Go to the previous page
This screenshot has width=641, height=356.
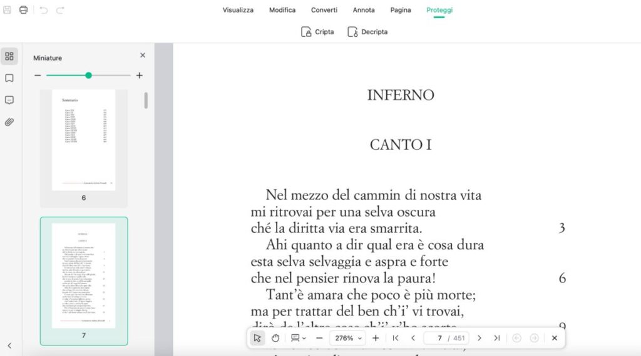coord(413,338)
